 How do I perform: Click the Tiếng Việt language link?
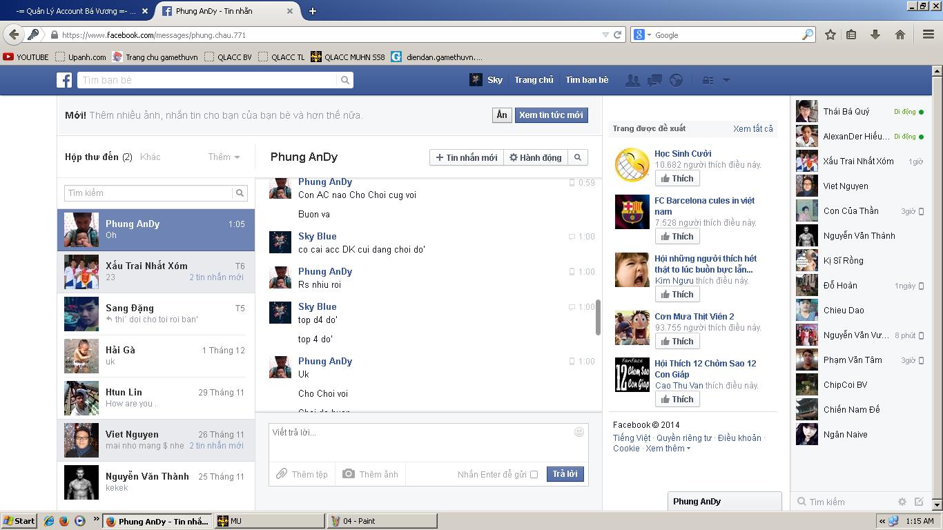tap(632, 438)
